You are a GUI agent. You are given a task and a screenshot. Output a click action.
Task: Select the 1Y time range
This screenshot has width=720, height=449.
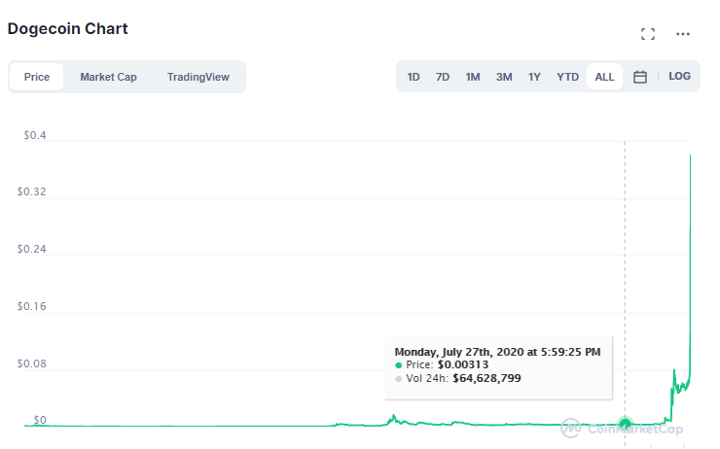click(534, 77)
